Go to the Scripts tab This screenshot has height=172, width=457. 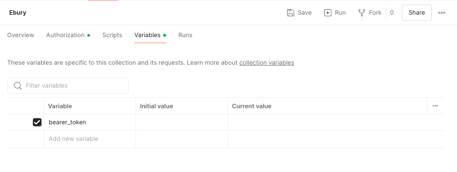[112, 35]
